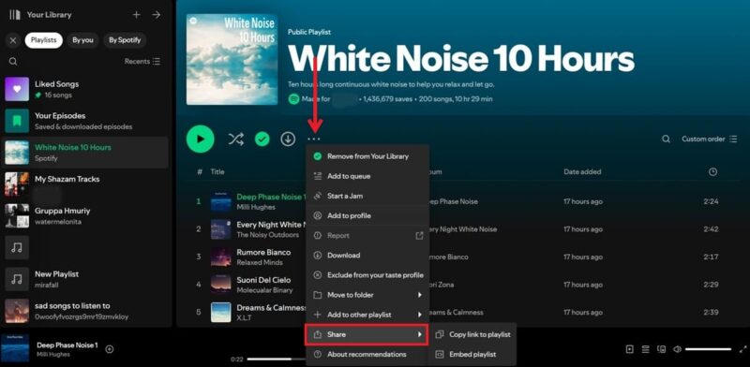Choose Start a Jam
Image resolution: width=750 pixels, height=367 pixels.
coord(367,196)
